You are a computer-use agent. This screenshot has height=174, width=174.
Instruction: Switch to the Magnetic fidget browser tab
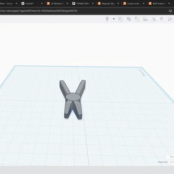click(x=109, y=3)
